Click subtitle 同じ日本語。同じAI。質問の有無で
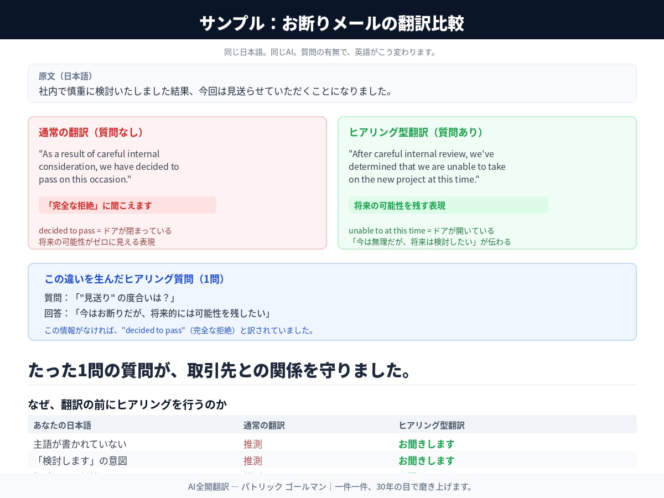Image resolution: width=664 pixels, height=498 pixels. tap(331, 52)
